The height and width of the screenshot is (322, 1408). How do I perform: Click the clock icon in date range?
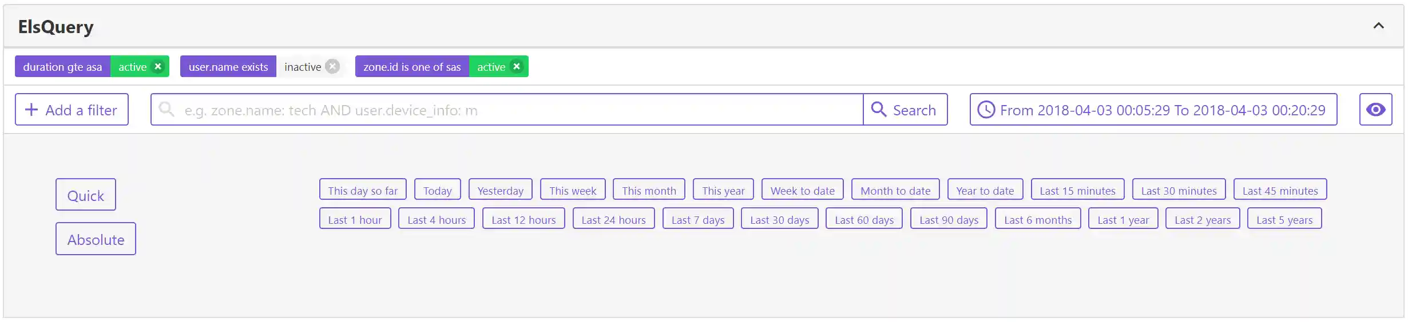[x=986, y=110]
